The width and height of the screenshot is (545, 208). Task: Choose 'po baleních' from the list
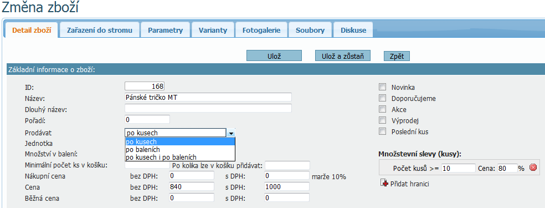(x=180, y=150)
